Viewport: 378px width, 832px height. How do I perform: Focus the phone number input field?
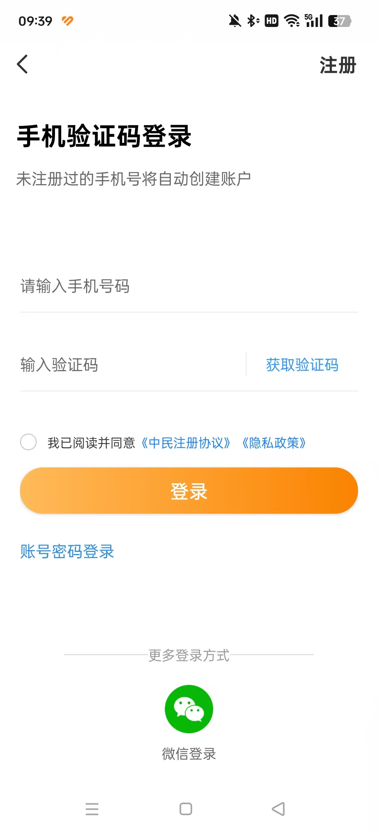pyautogui.click(x=189, y=286)
